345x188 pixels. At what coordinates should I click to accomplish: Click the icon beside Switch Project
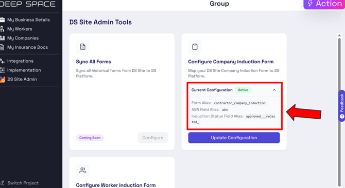(2, 183)
